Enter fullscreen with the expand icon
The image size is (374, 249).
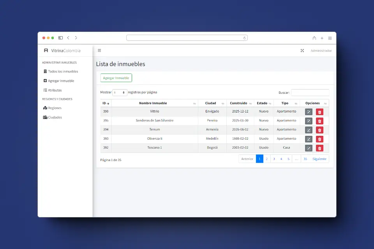point(302,51)
